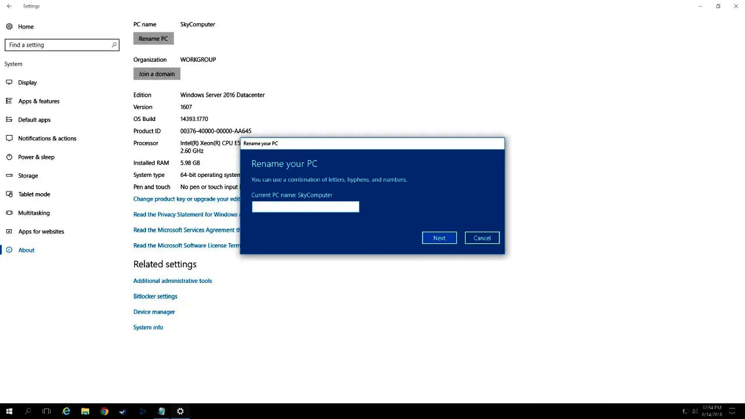Focus the Find a setting search box
This screenshot has height=419, width=745.
(62, 45)
